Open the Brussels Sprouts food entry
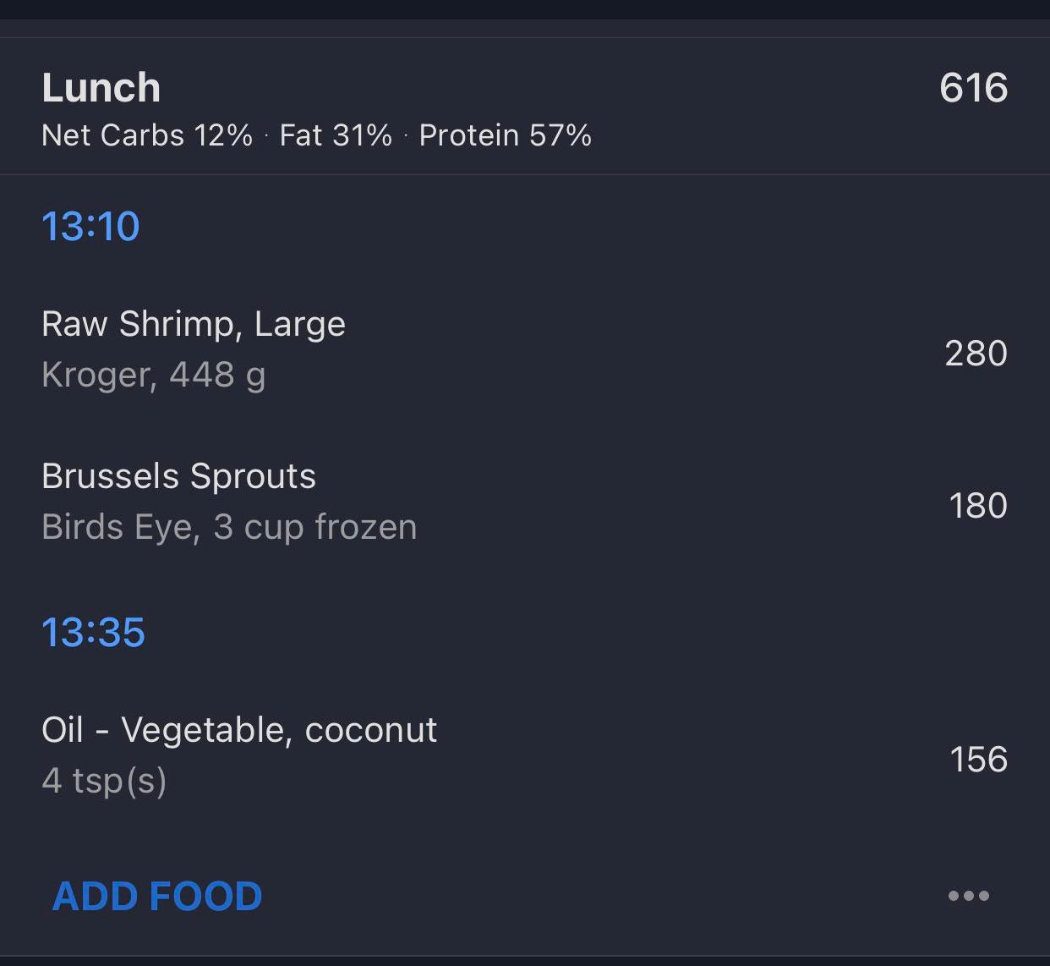The width and height of the screenshot is (1050, 966). pyautogui.click(x=178, y=476)
